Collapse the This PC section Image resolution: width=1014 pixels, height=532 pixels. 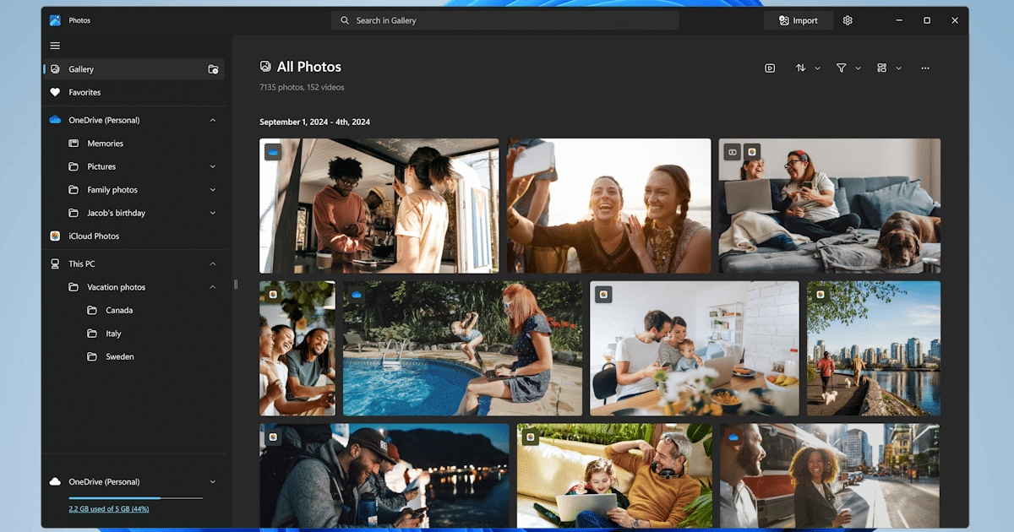[x=213, y=264]
